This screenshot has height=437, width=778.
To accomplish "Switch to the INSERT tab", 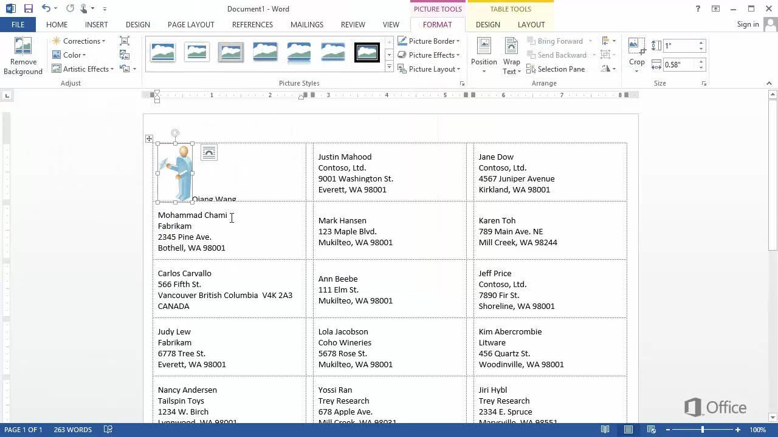I will (97, 24).
